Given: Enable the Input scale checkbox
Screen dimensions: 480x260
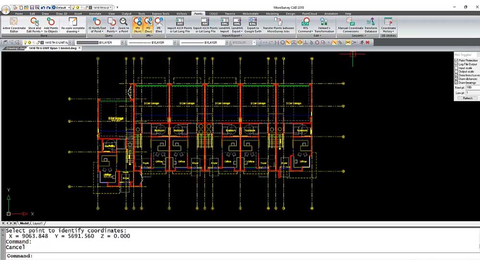Looking at the screenshot, I should pyautogui.click(x=456, y=68).
